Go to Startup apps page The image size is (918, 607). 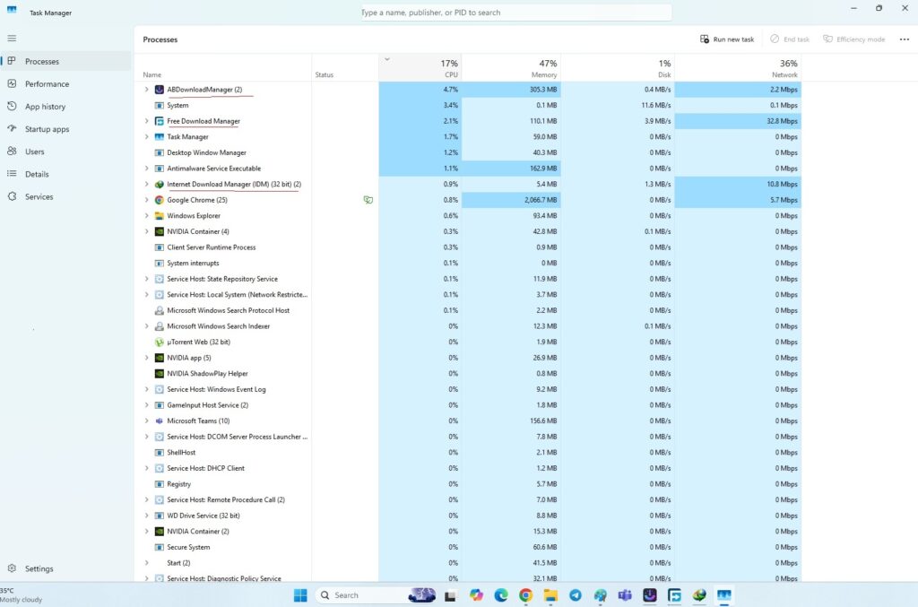[x=65, y=129]
